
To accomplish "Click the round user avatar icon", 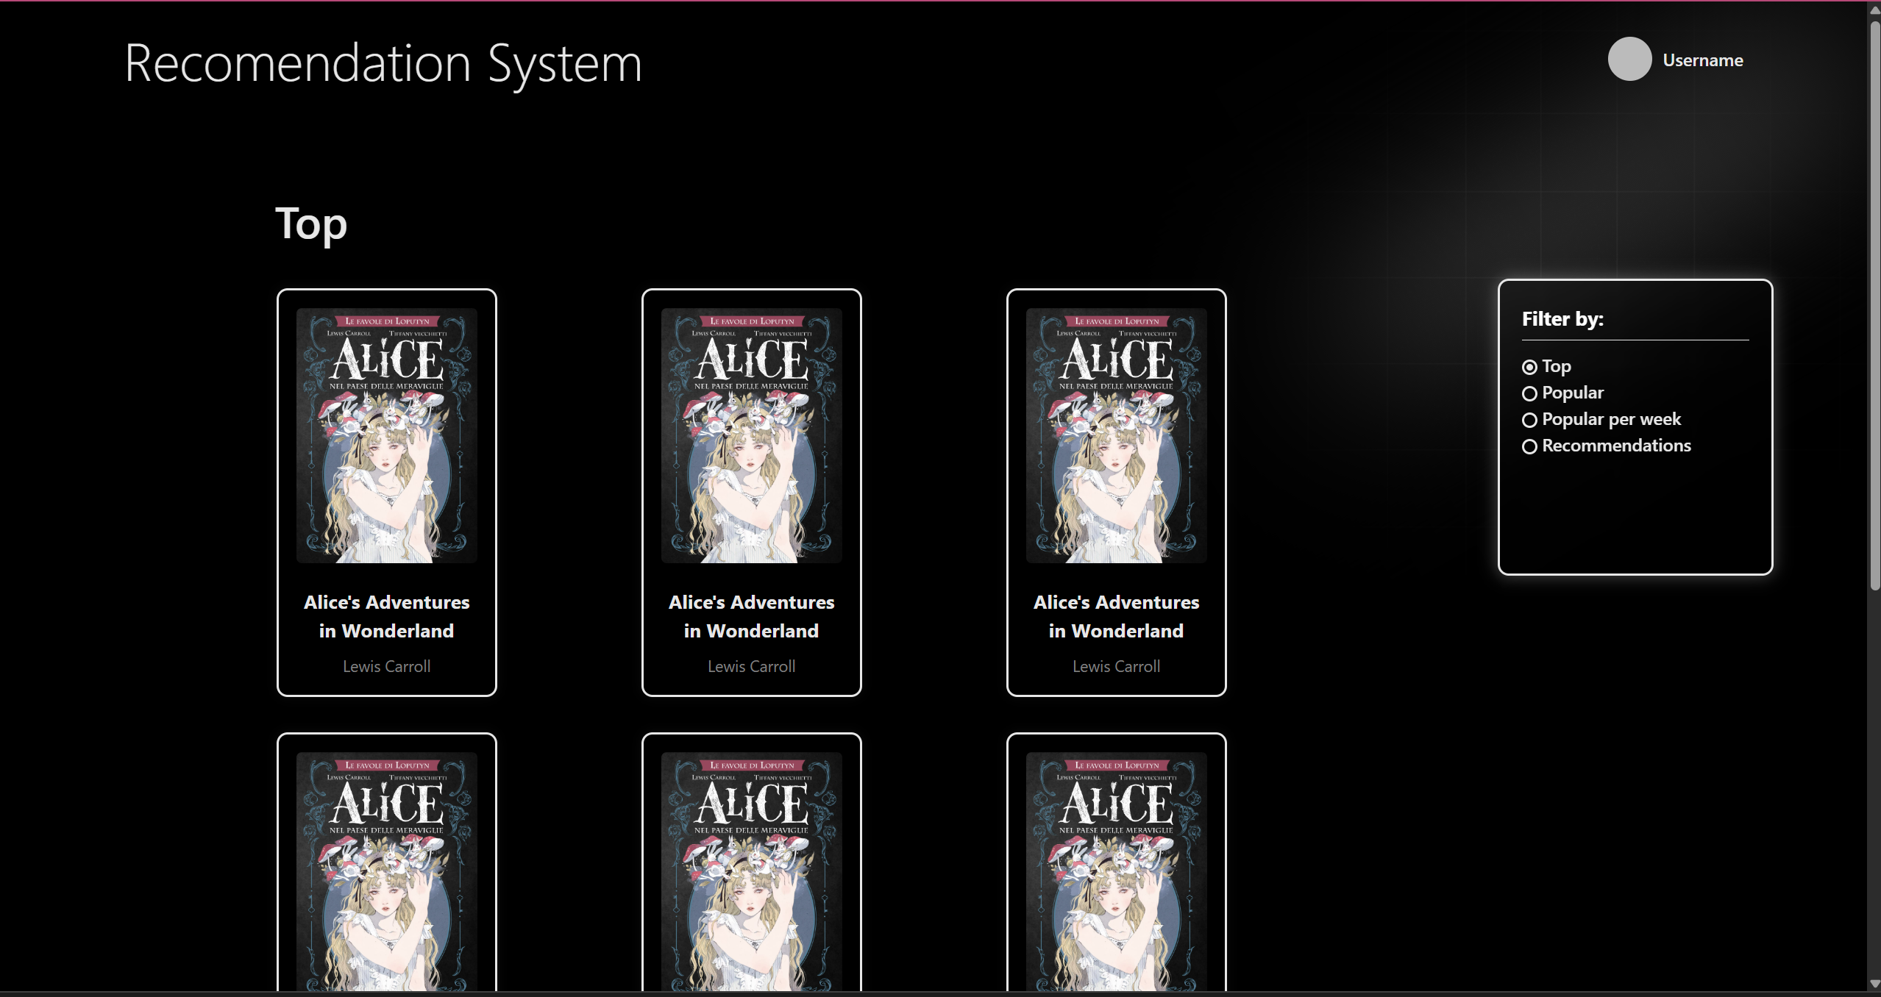I will point(1629,59).
